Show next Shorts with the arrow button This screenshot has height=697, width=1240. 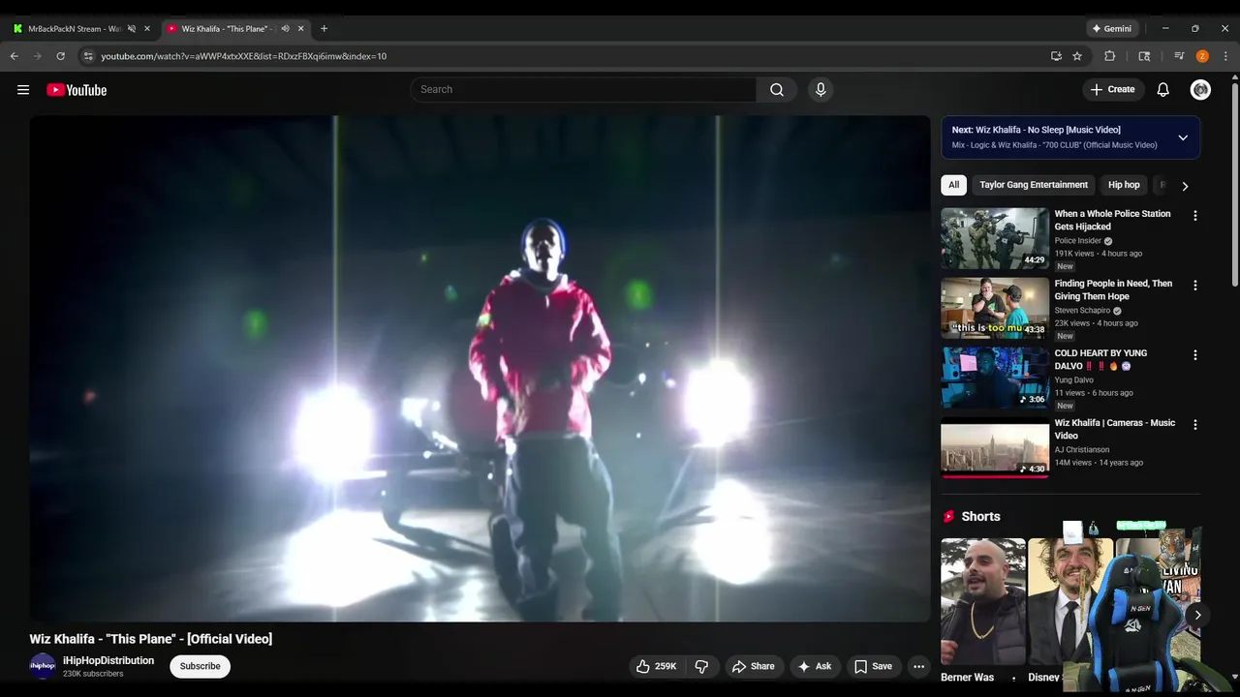tap(1197, 615)
